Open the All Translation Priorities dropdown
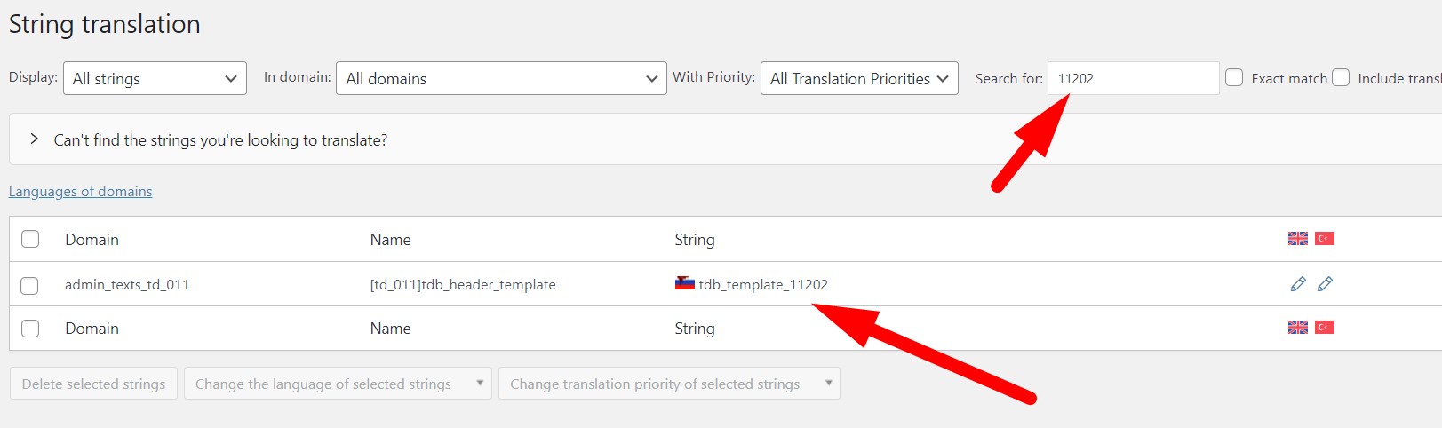This screenshot has width=1442, height=428. (859, 78)
